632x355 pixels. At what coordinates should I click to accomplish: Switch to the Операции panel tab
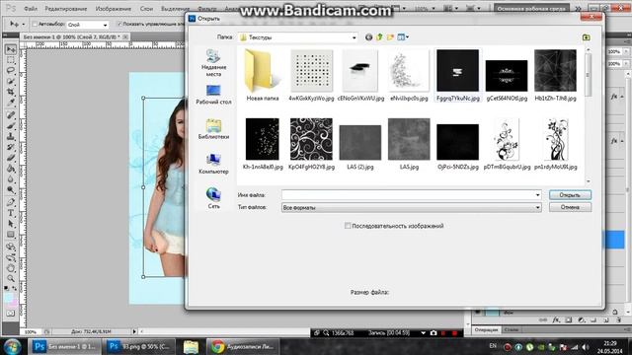click(486, 330)
